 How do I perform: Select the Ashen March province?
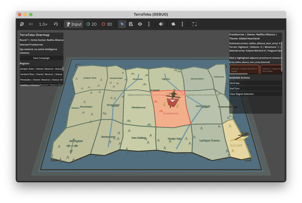pyautogui.click(x=203, y=106)
